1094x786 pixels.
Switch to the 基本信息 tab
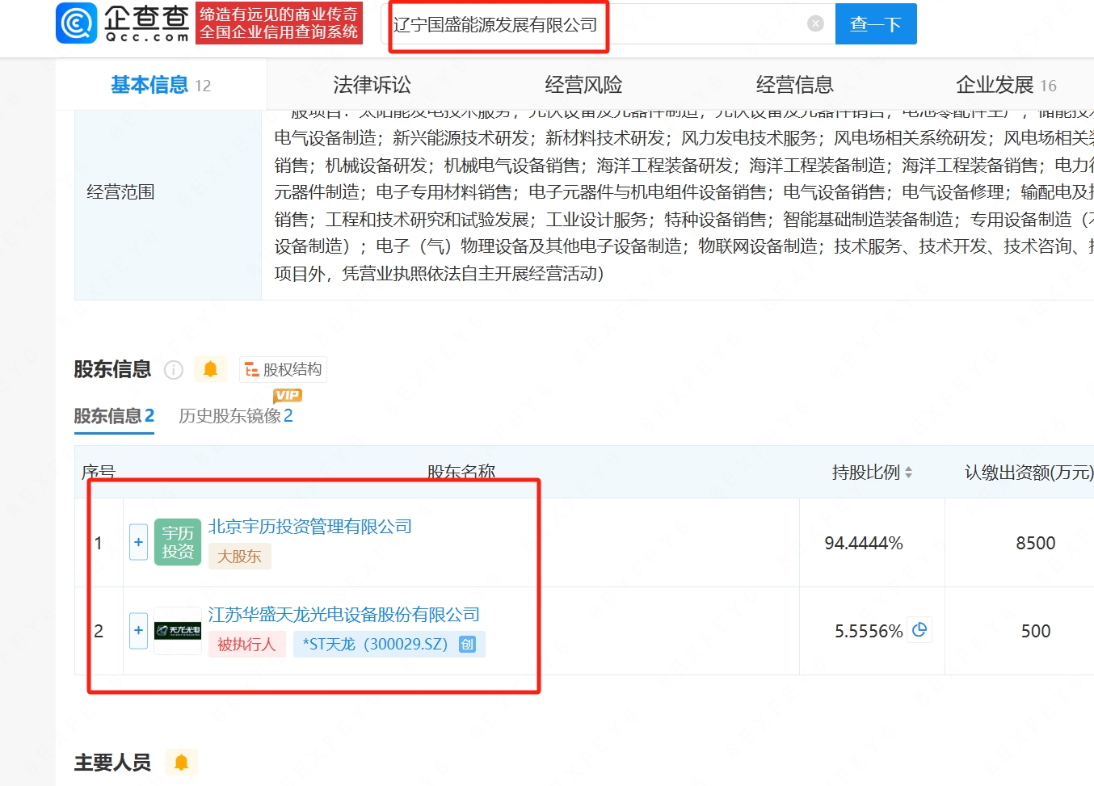[161, 85]
